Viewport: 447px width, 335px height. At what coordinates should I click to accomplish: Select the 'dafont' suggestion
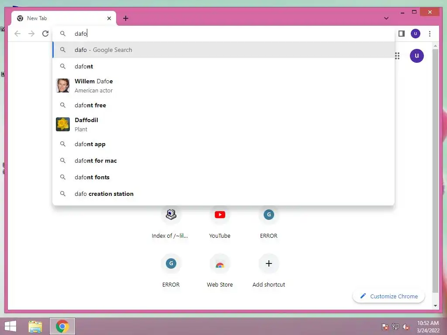(x=223, y=66)
